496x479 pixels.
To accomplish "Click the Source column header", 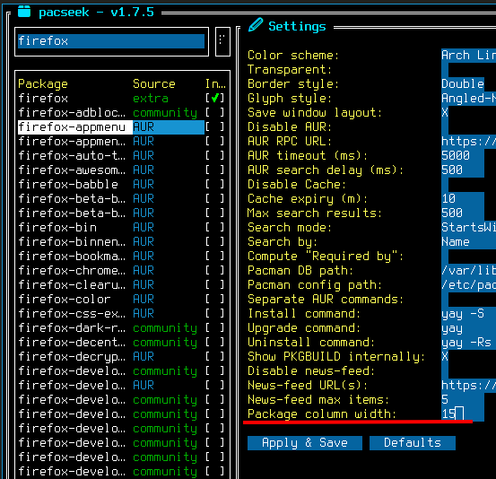I will (154, 83).
